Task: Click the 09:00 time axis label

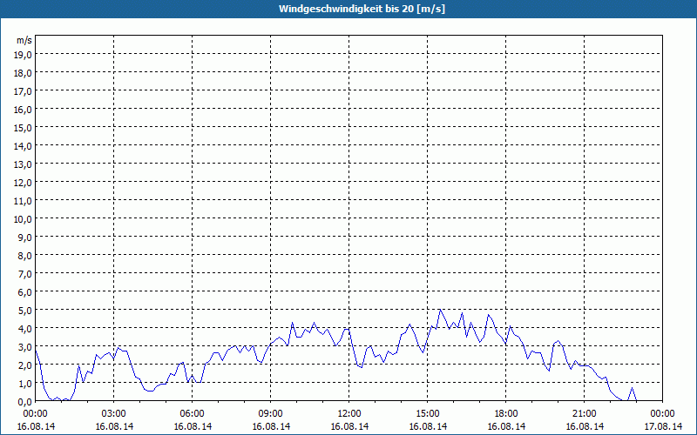Action: [271, 414]
